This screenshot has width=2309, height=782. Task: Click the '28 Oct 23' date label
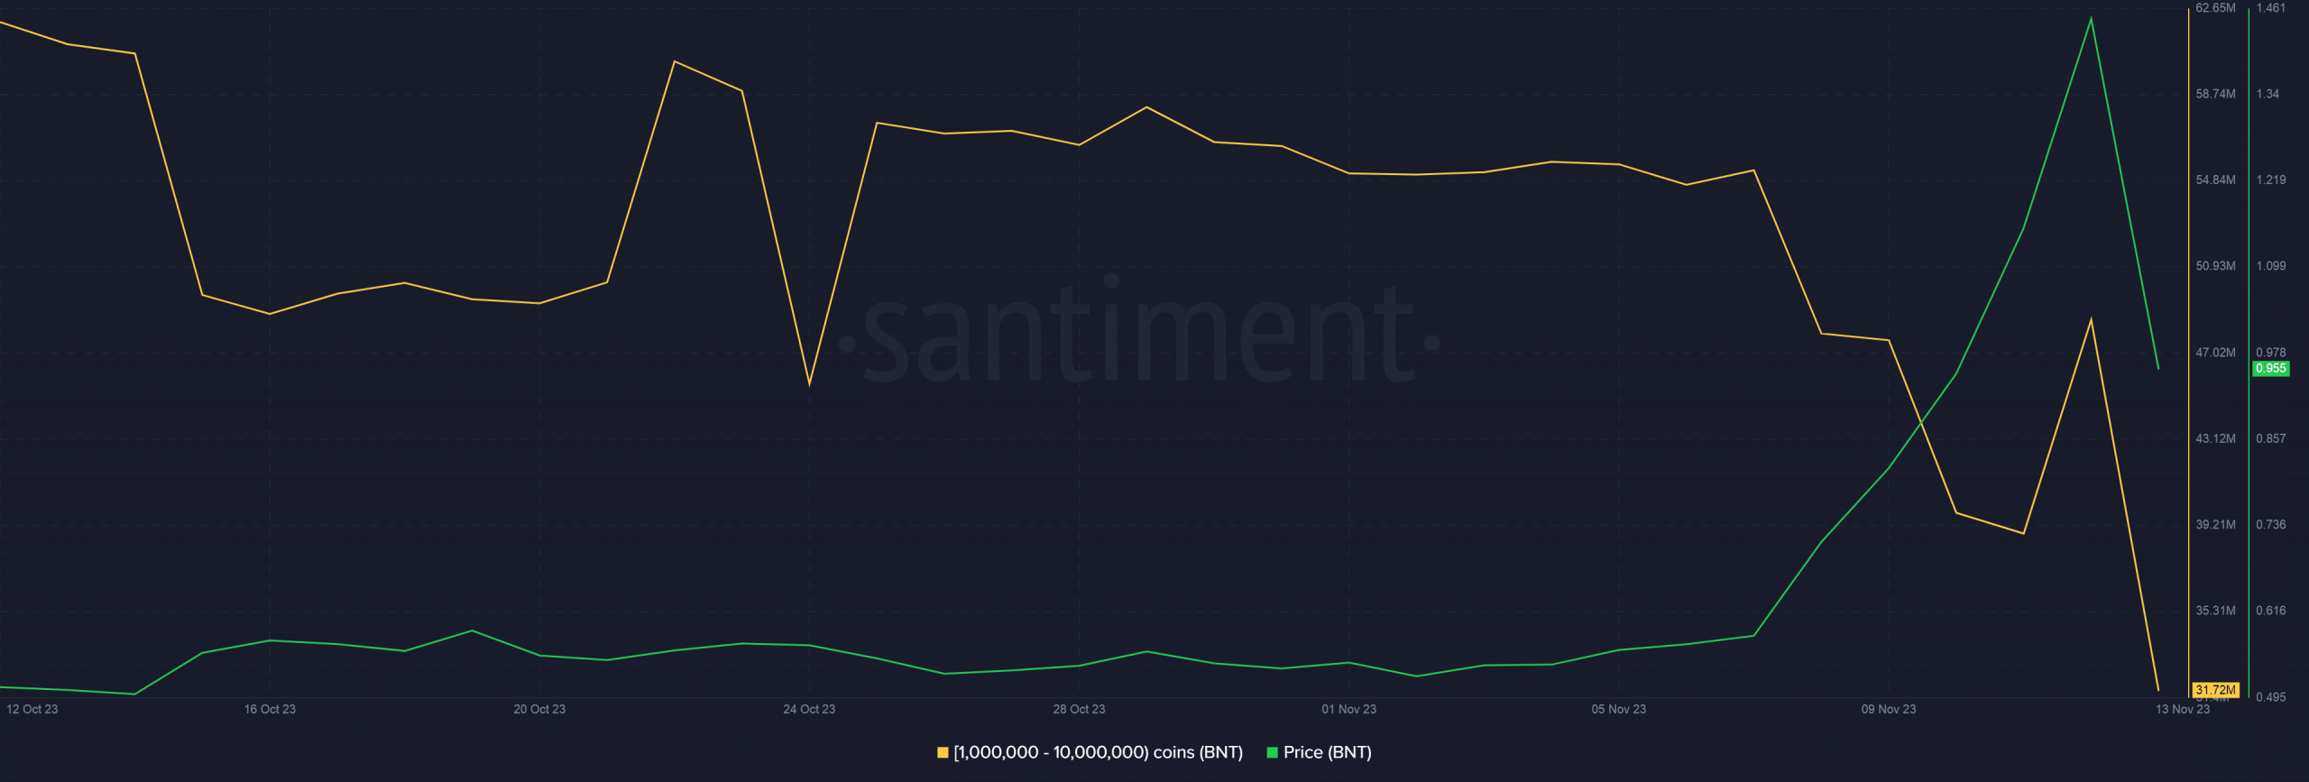click(x=1079, y=709)
